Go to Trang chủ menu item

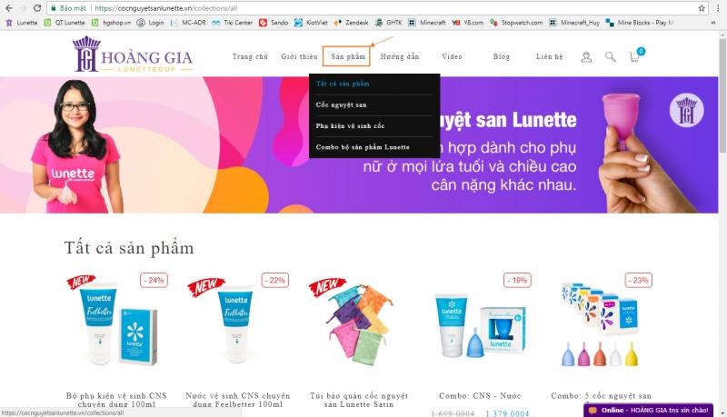(251, 56)
